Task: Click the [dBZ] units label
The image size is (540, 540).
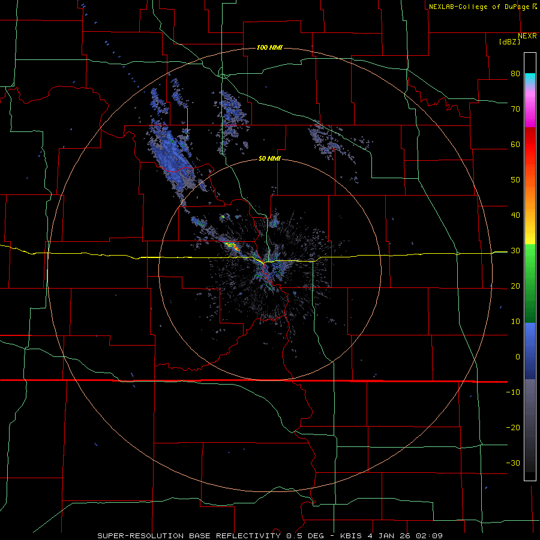Action: [x=509, y=41]
